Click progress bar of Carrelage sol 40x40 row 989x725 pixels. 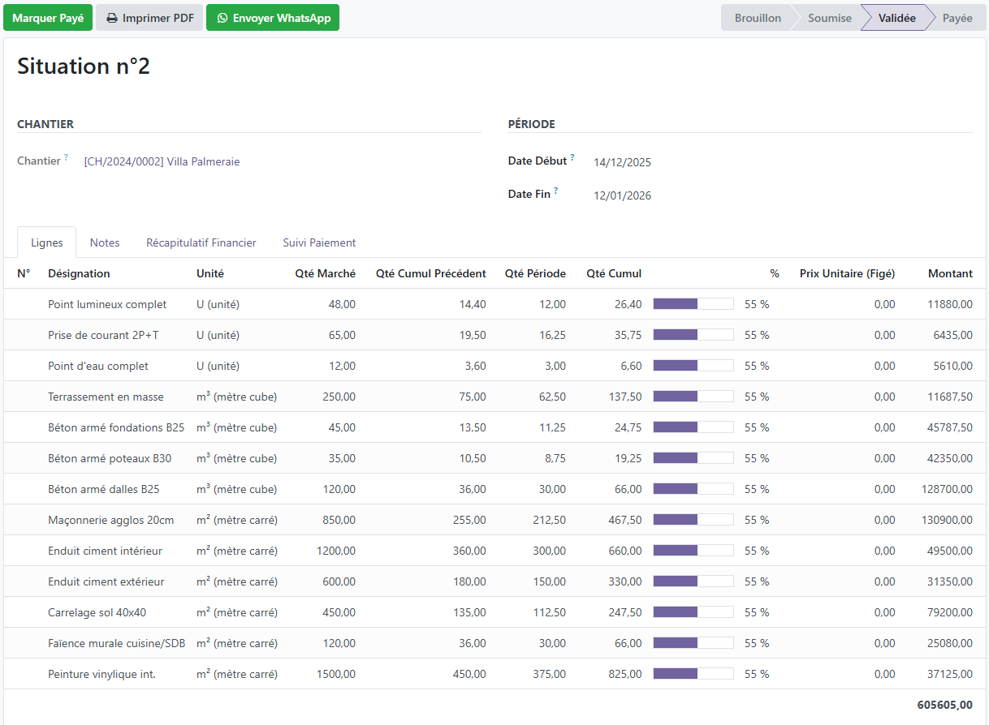693,612
